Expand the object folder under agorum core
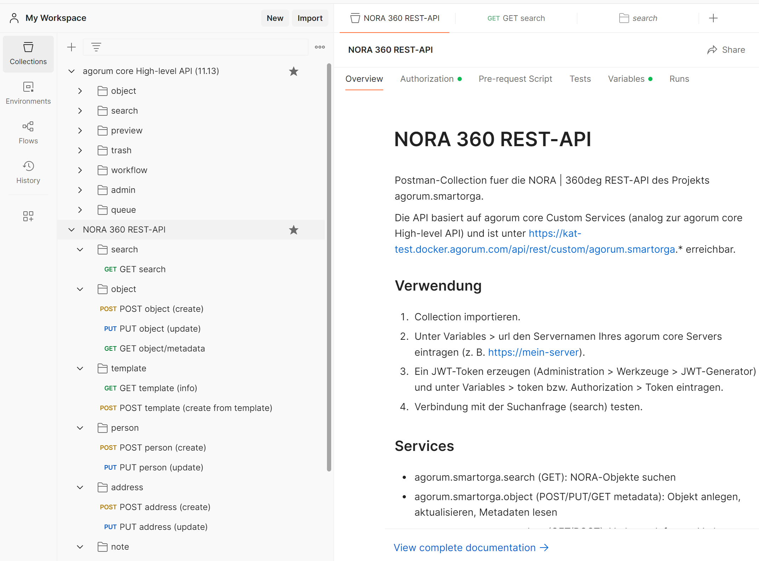Screen dimensions: 759x561 coord(80,91)
